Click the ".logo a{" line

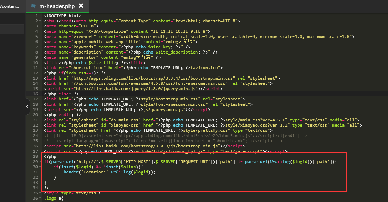click(54, 198)
